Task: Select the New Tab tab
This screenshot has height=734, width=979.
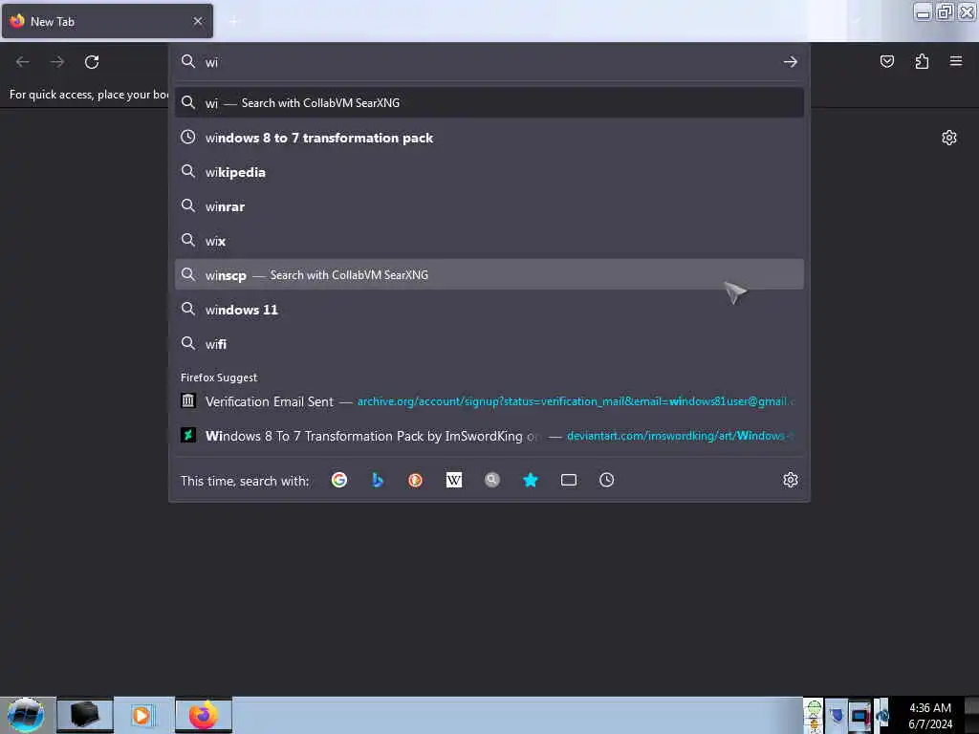Action: coord(107,21)
